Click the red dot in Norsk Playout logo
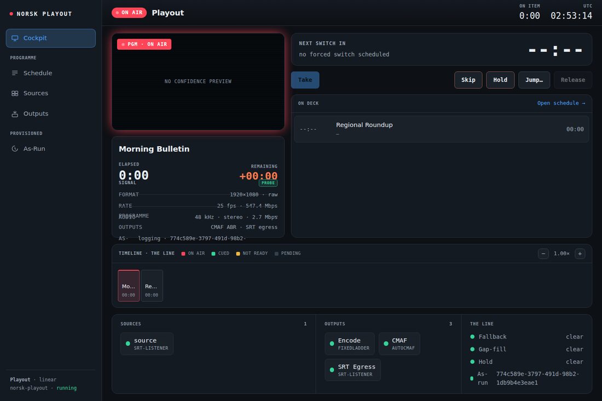This screenshot has height=401, width=602. point(11,14)
